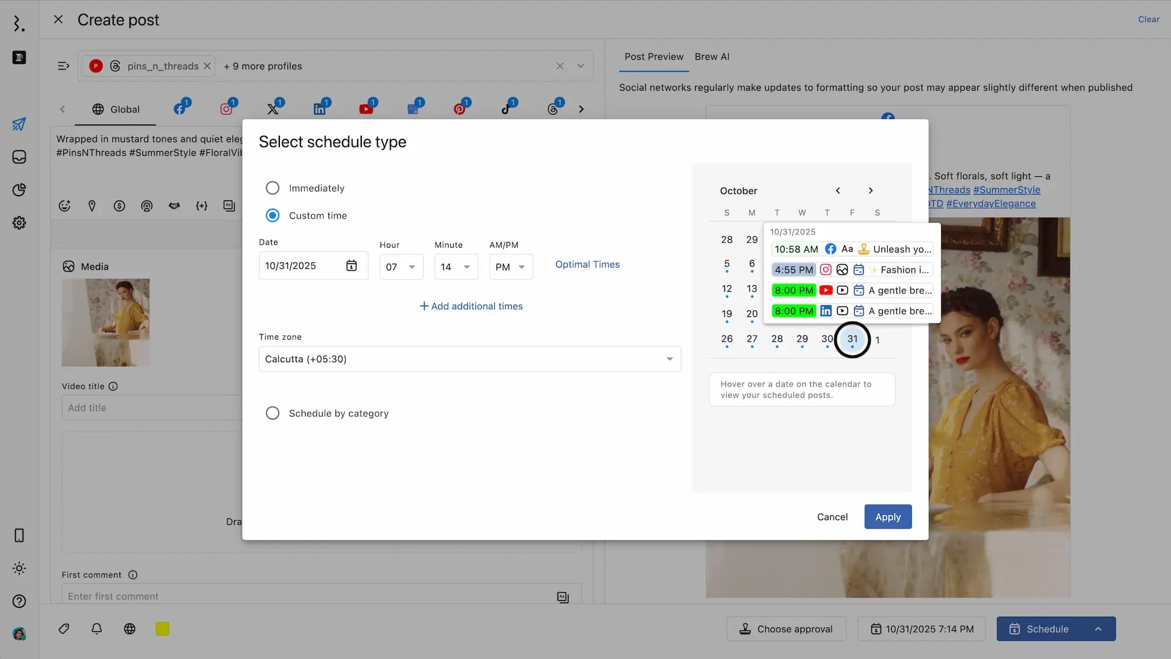Select the Immediately radio option
Screen dimensions: 1171x659
coord(272,188)
